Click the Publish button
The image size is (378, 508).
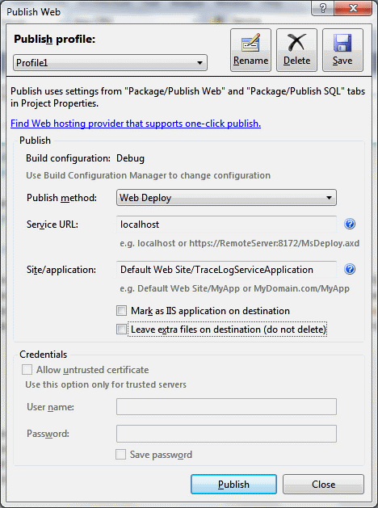click(233, 485)
